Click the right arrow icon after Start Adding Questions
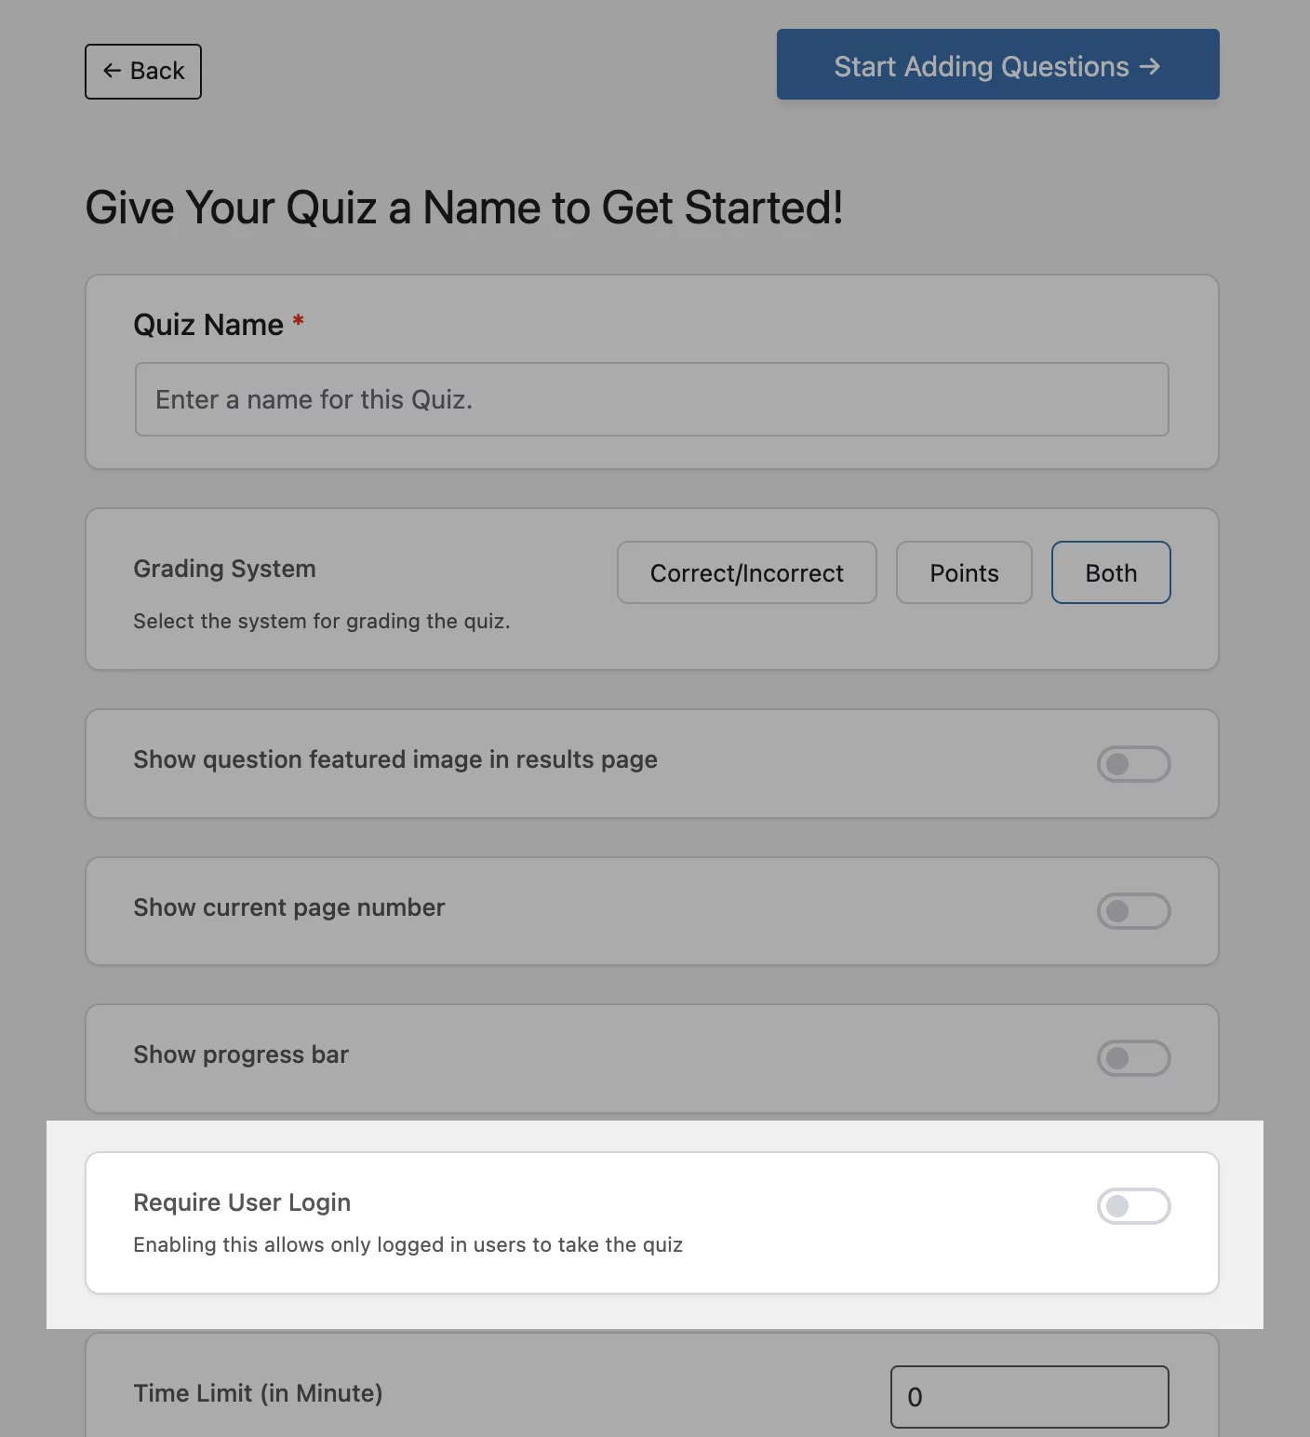1310x1437 pixels. tap(1150, 66)
